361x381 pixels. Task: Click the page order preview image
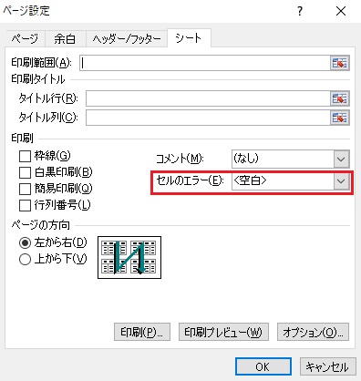tap(129, 257)
